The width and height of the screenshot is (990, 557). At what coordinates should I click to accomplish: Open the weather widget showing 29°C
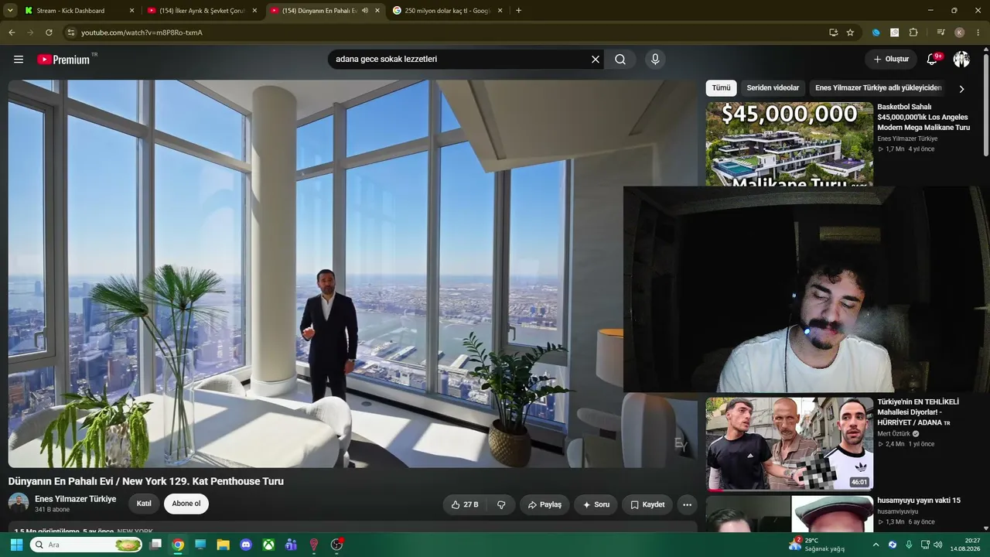click(x=817, y=545)
